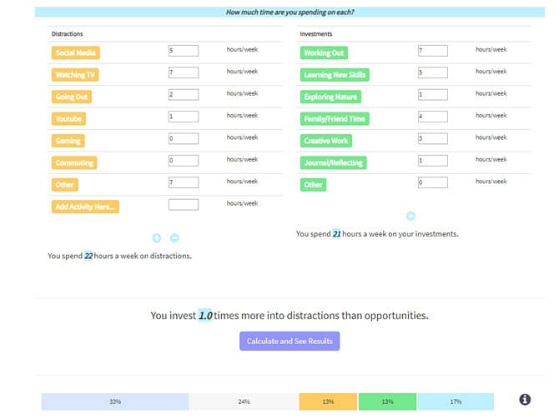Click the orange 13% bar segment
This screenshot has height=419, width=559.
(x=328, y=402)
